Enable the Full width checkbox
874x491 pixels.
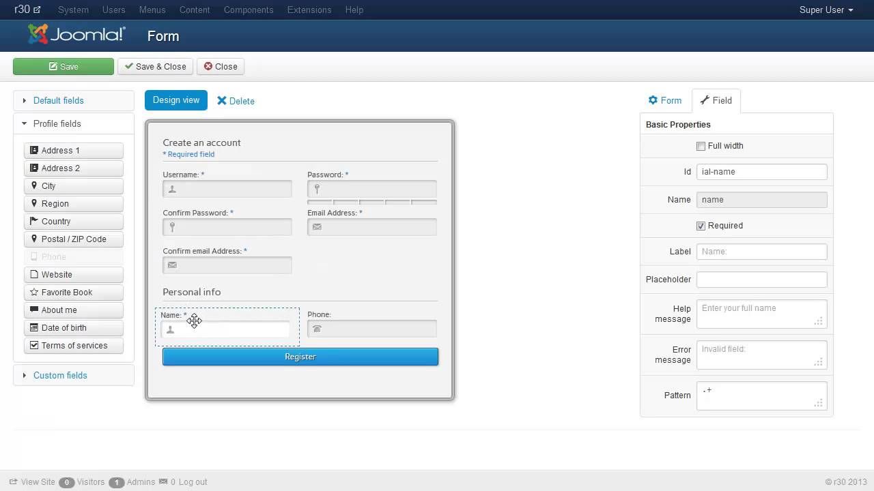701,146
